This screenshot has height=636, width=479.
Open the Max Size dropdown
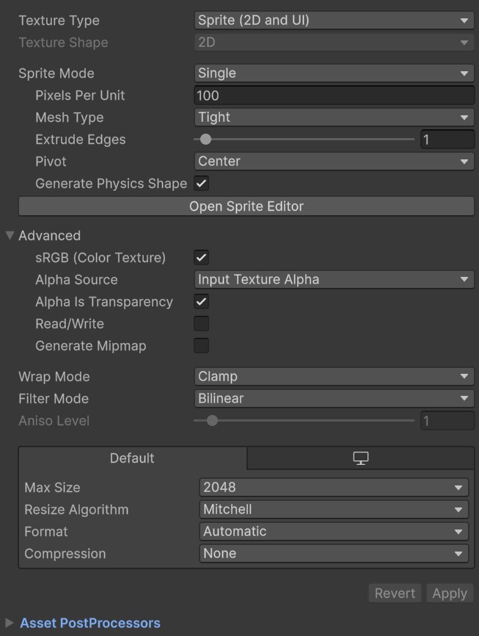tap(334, 488)
